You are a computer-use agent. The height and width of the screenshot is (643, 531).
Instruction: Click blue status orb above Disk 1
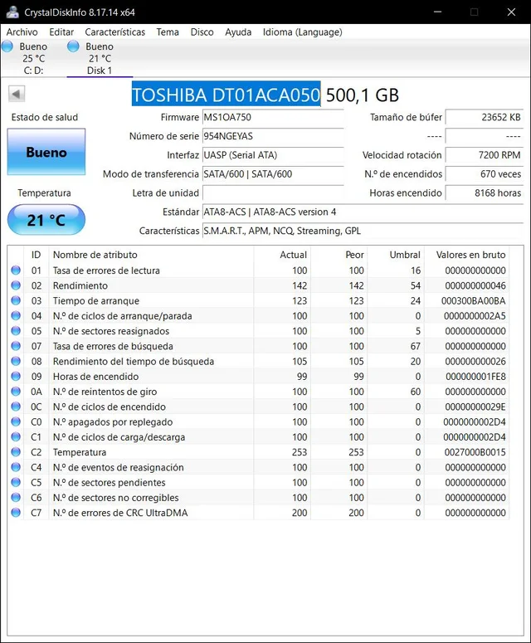73,46
